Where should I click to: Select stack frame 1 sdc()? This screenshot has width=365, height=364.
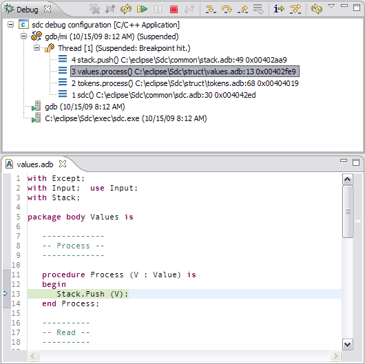(x=164, y=95)
